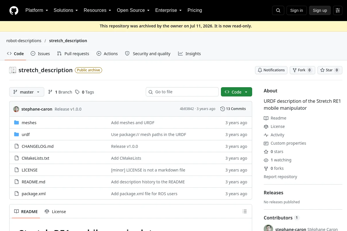Viewport: 347px width, 231px height.
Task: Click stephane-caron contributor avatar in sidebar
Action: click(268, 228)
